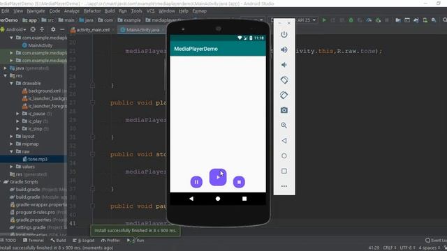Expand the ic_play folder

point(17,121)
